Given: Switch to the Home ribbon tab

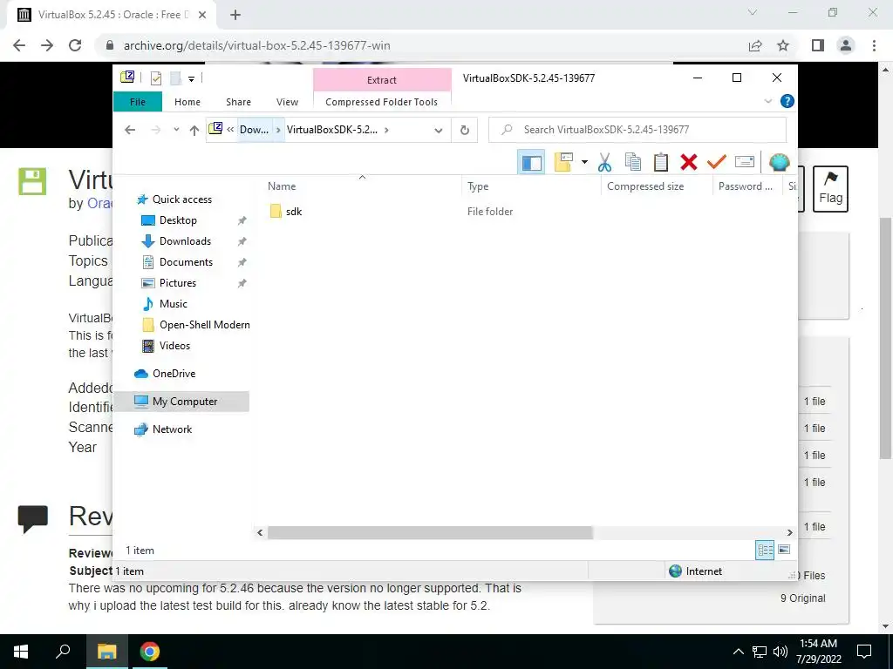Looking at the screenshot, I should click(187, 102).
